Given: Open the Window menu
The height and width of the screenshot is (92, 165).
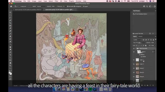Looking at the screenshot, I should click(x=78, y=1).
